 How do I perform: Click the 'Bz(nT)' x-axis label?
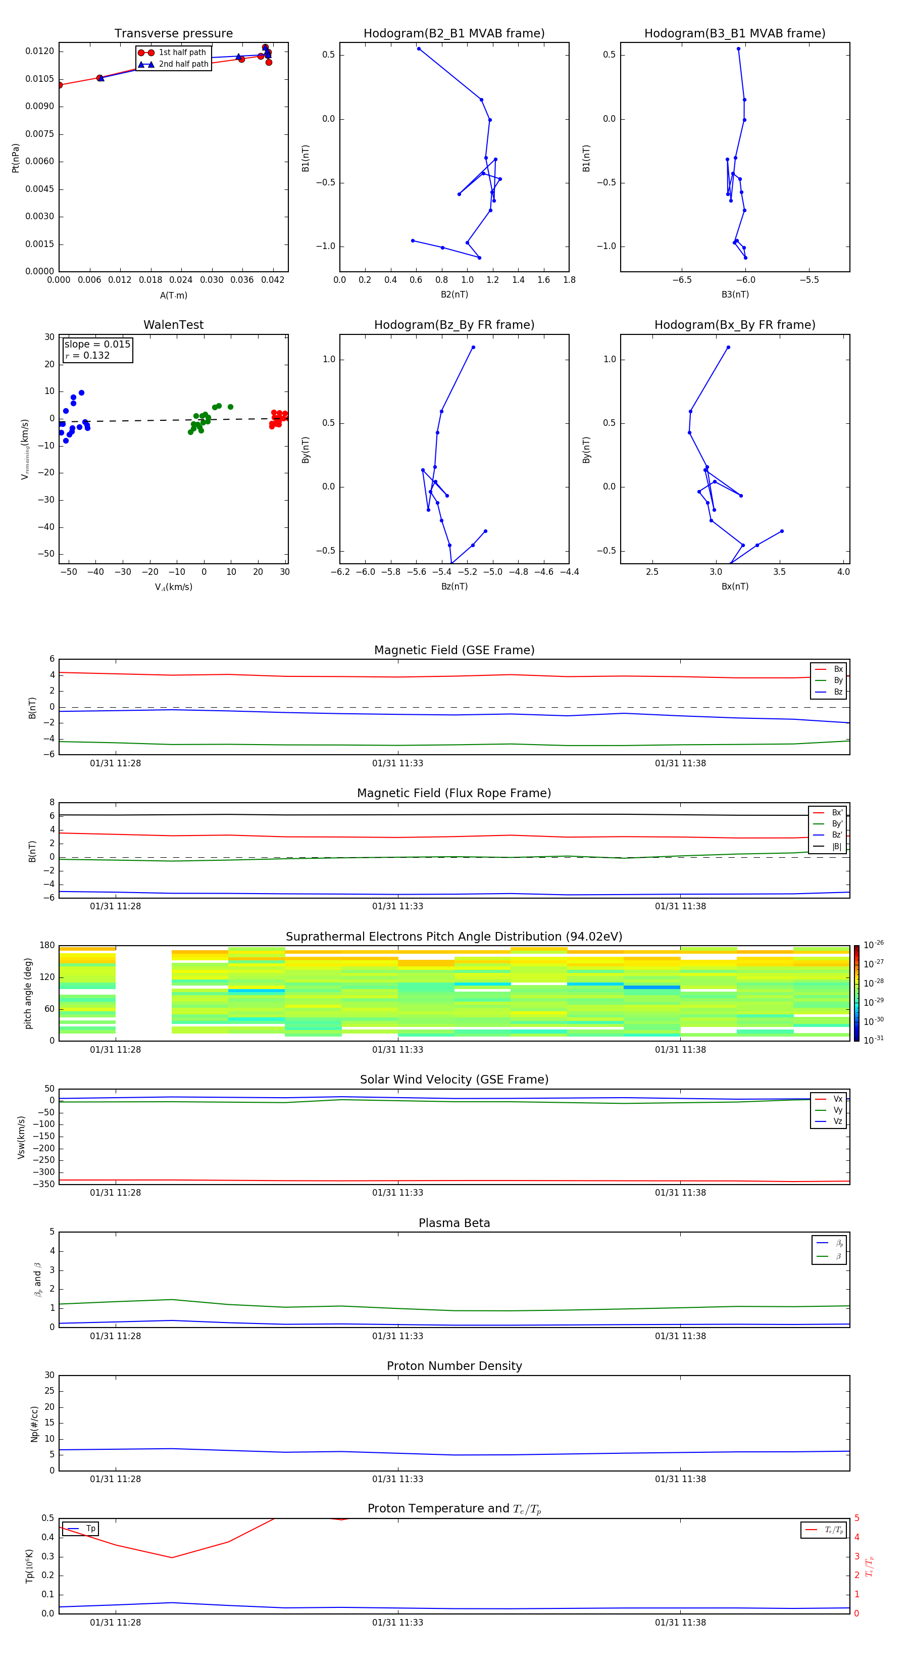454,587
